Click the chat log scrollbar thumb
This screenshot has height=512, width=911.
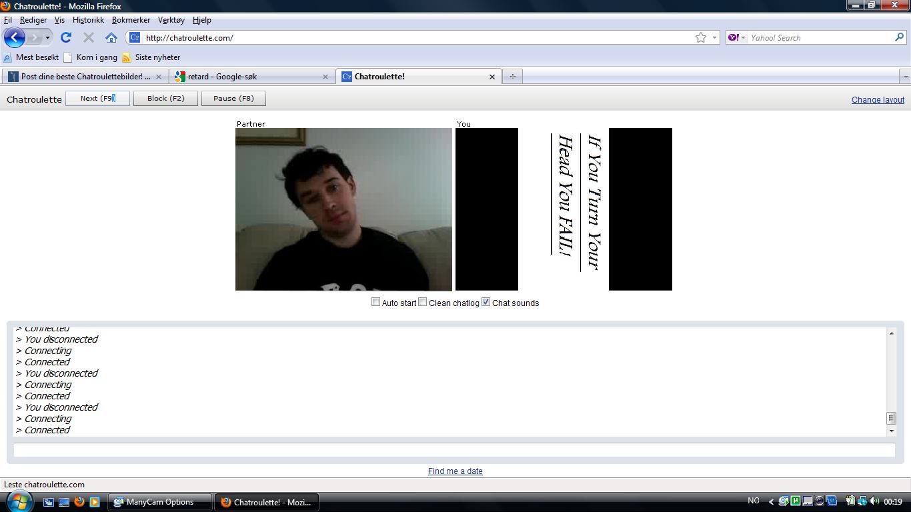891,418
